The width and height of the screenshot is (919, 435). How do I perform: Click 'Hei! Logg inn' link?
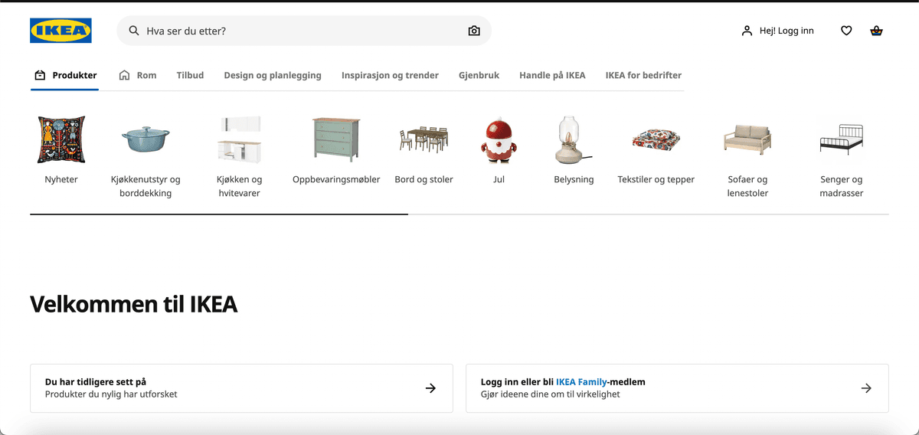[x=777, y=31]
